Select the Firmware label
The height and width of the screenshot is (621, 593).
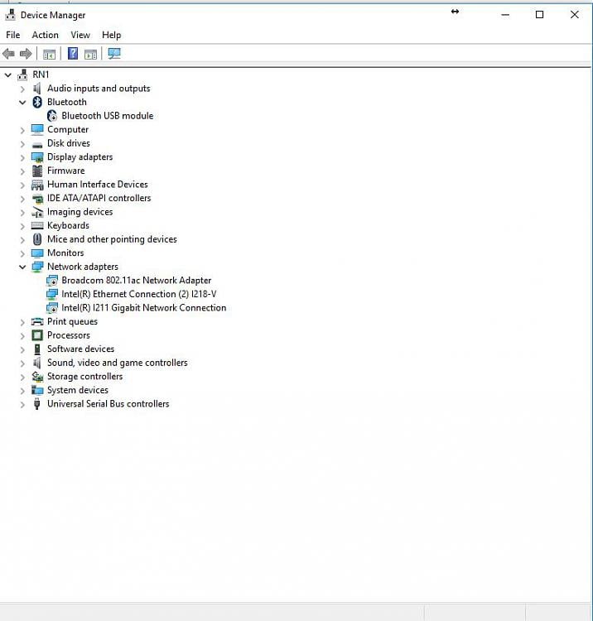click(65, 171)
